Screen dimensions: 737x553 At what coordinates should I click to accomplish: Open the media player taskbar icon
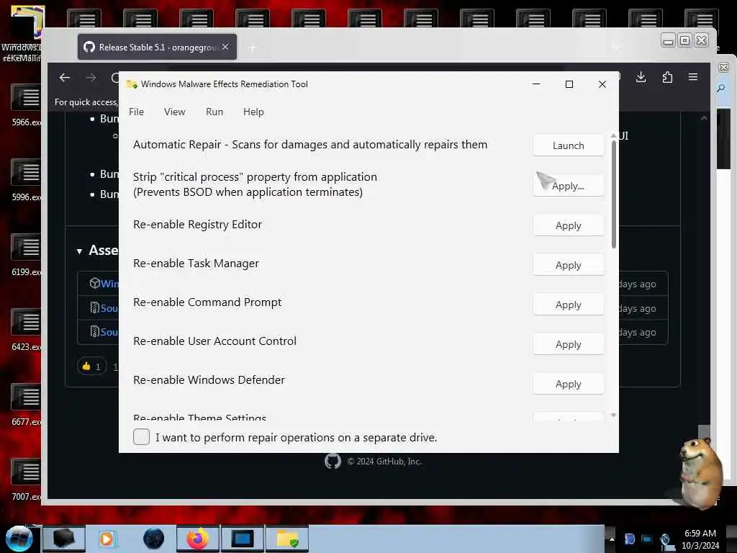click(x=107, y=539)
